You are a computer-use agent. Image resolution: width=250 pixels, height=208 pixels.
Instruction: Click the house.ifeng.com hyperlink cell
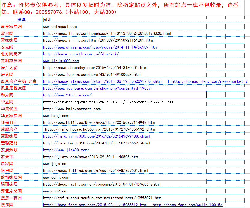click(145, 81)
